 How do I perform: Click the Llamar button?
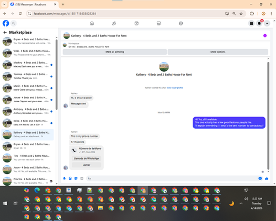(x=86, y=165)
